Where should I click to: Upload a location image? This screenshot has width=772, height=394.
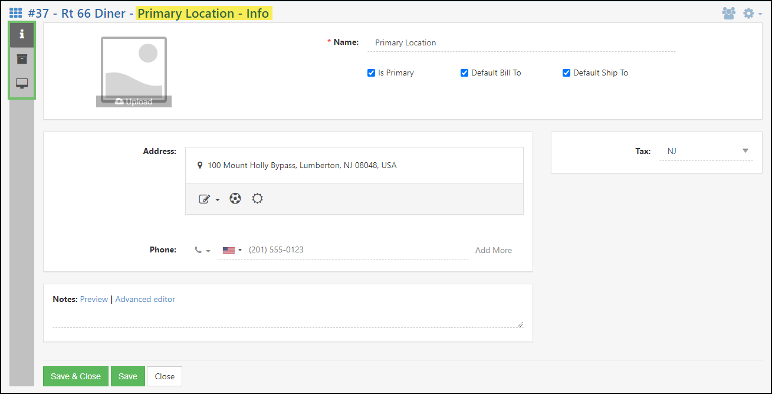(x=134, y=101)
